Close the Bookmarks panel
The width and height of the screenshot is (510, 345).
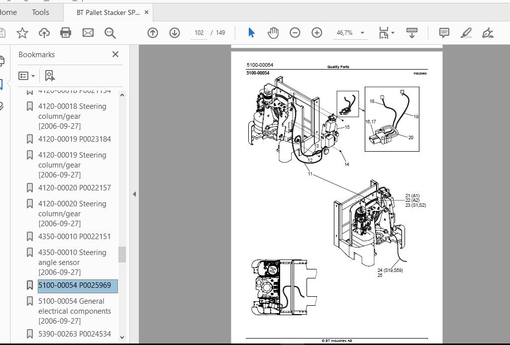(x=115, y=54)
